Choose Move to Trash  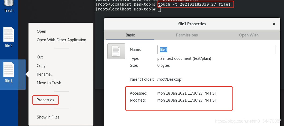pos(49,83)
